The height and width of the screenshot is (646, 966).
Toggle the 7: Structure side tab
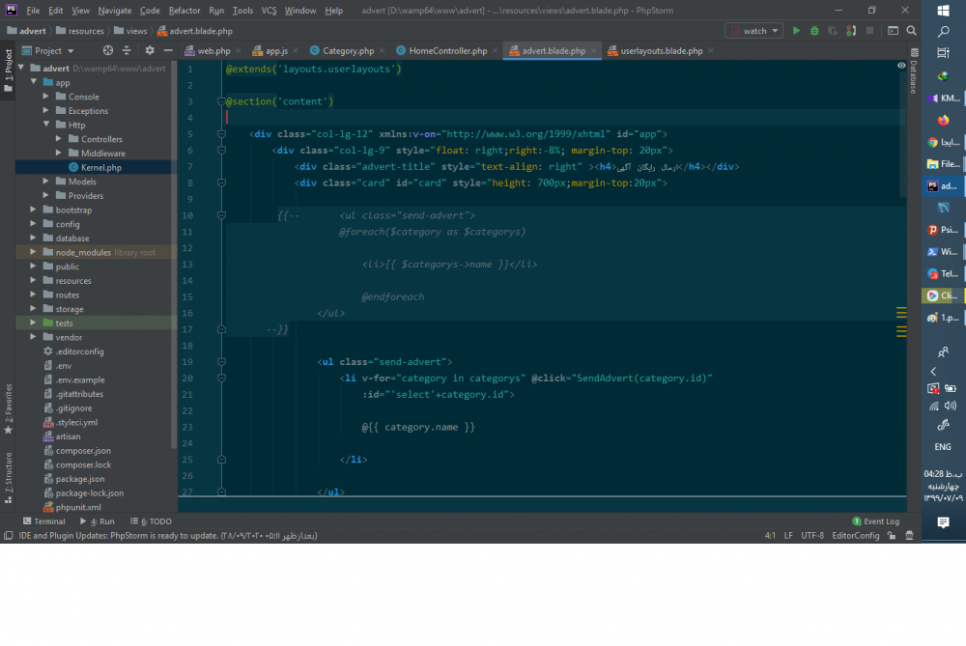[8, 478]
